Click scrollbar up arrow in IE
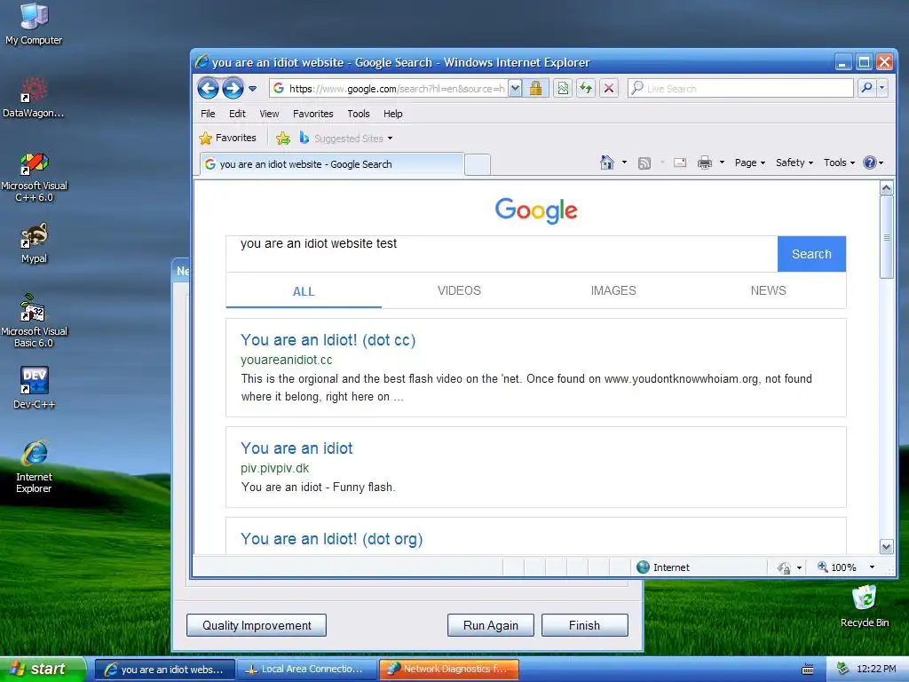 click(886, 188)
